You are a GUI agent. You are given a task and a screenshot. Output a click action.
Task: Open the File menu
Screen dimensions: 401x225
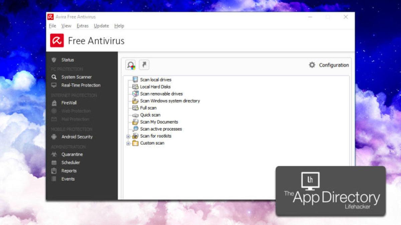click(52, 26)
